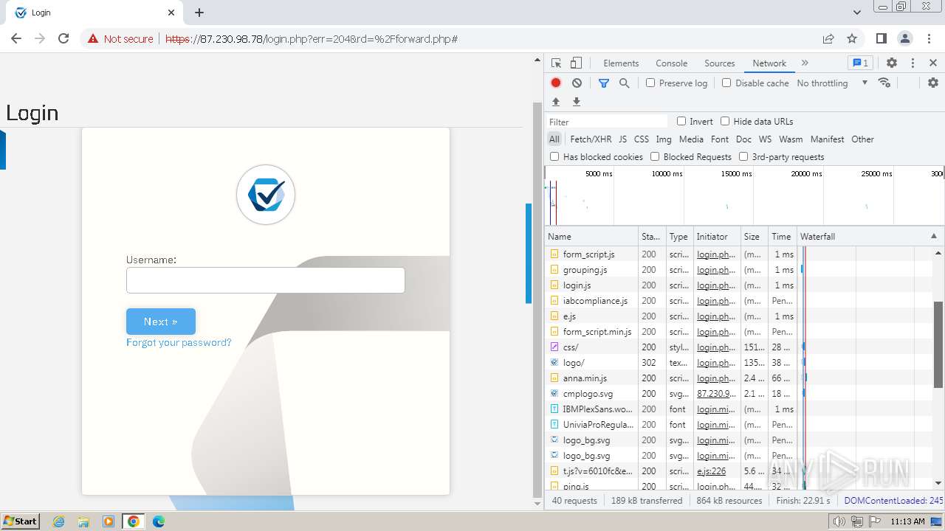Check Has blocked cookies

coord(554,156)
